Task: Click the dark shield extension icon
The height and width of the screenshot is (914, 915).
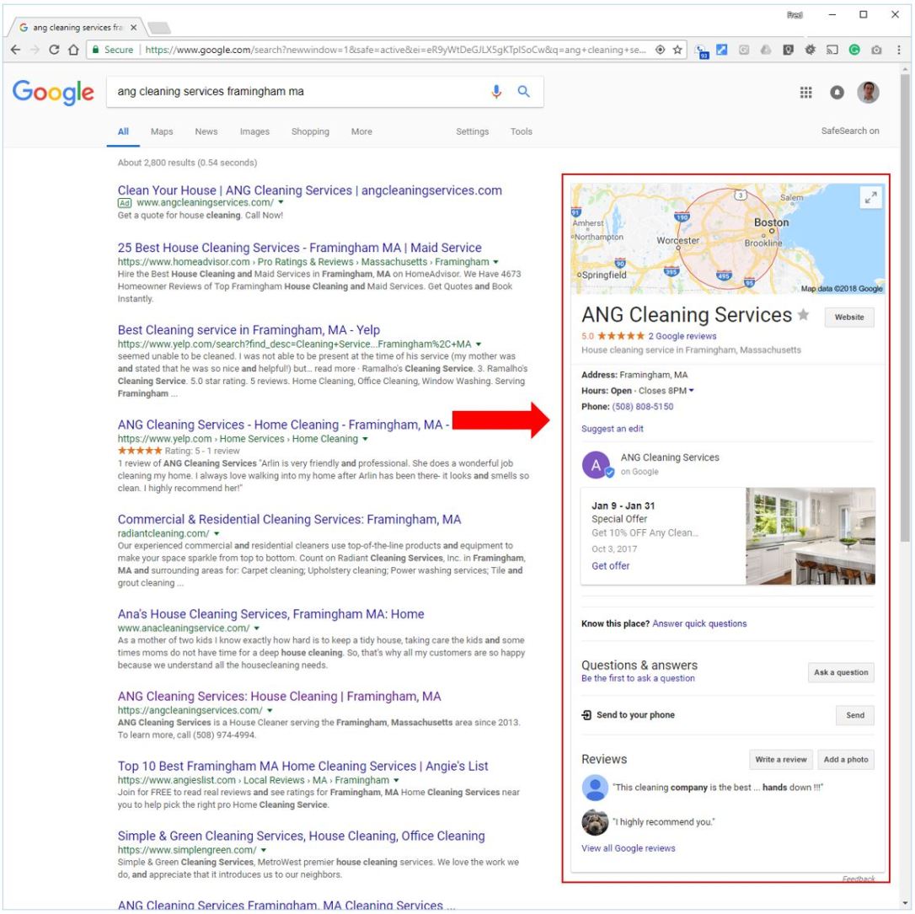Action: coord(788,51)
